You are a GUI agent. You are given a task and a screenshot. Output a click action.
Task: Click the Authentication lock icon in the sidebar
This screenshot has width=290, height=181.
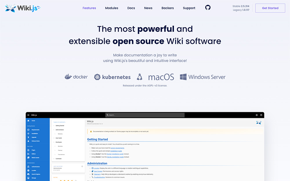[x=28, y=166]
